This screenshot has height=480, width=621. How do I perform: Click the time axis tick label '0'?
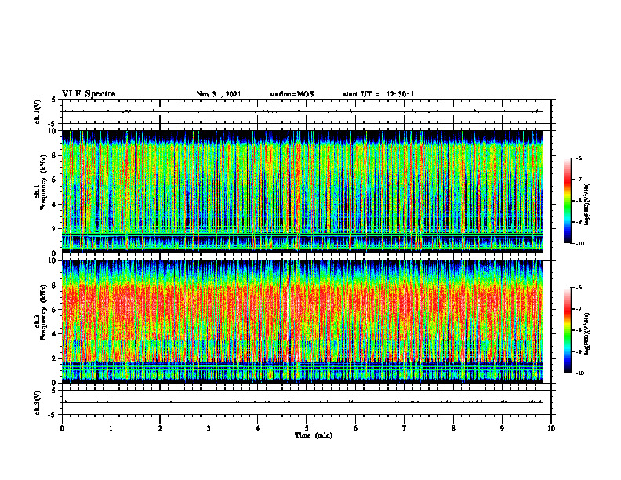tap(62, 428)
